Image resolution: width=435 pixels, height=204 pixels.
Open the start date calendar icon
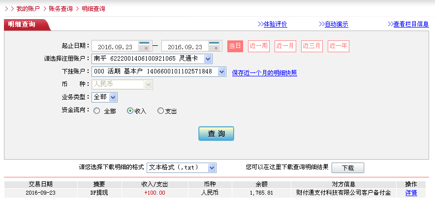point(144,46)
